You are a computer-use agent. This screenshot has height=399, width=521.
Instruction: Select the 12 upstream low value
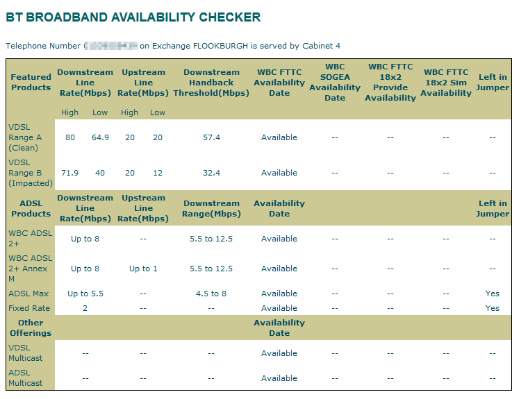point(158,173)
